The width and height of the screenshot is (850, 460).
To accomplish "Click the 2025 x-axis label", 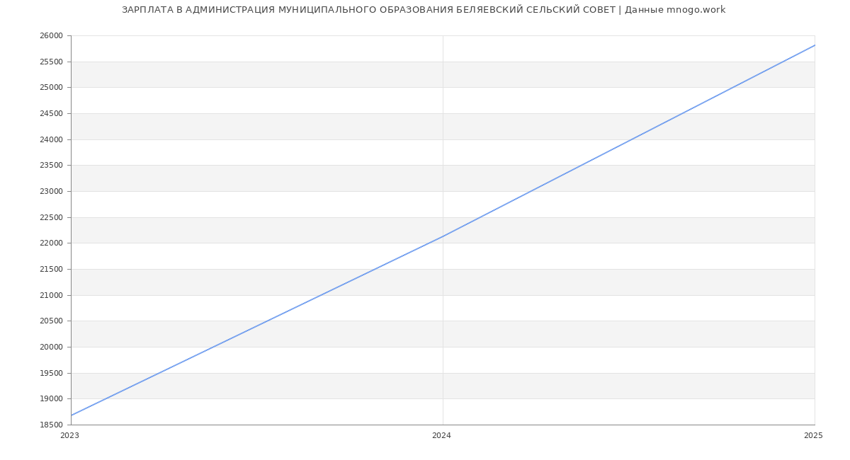I will tap(813, 436).
